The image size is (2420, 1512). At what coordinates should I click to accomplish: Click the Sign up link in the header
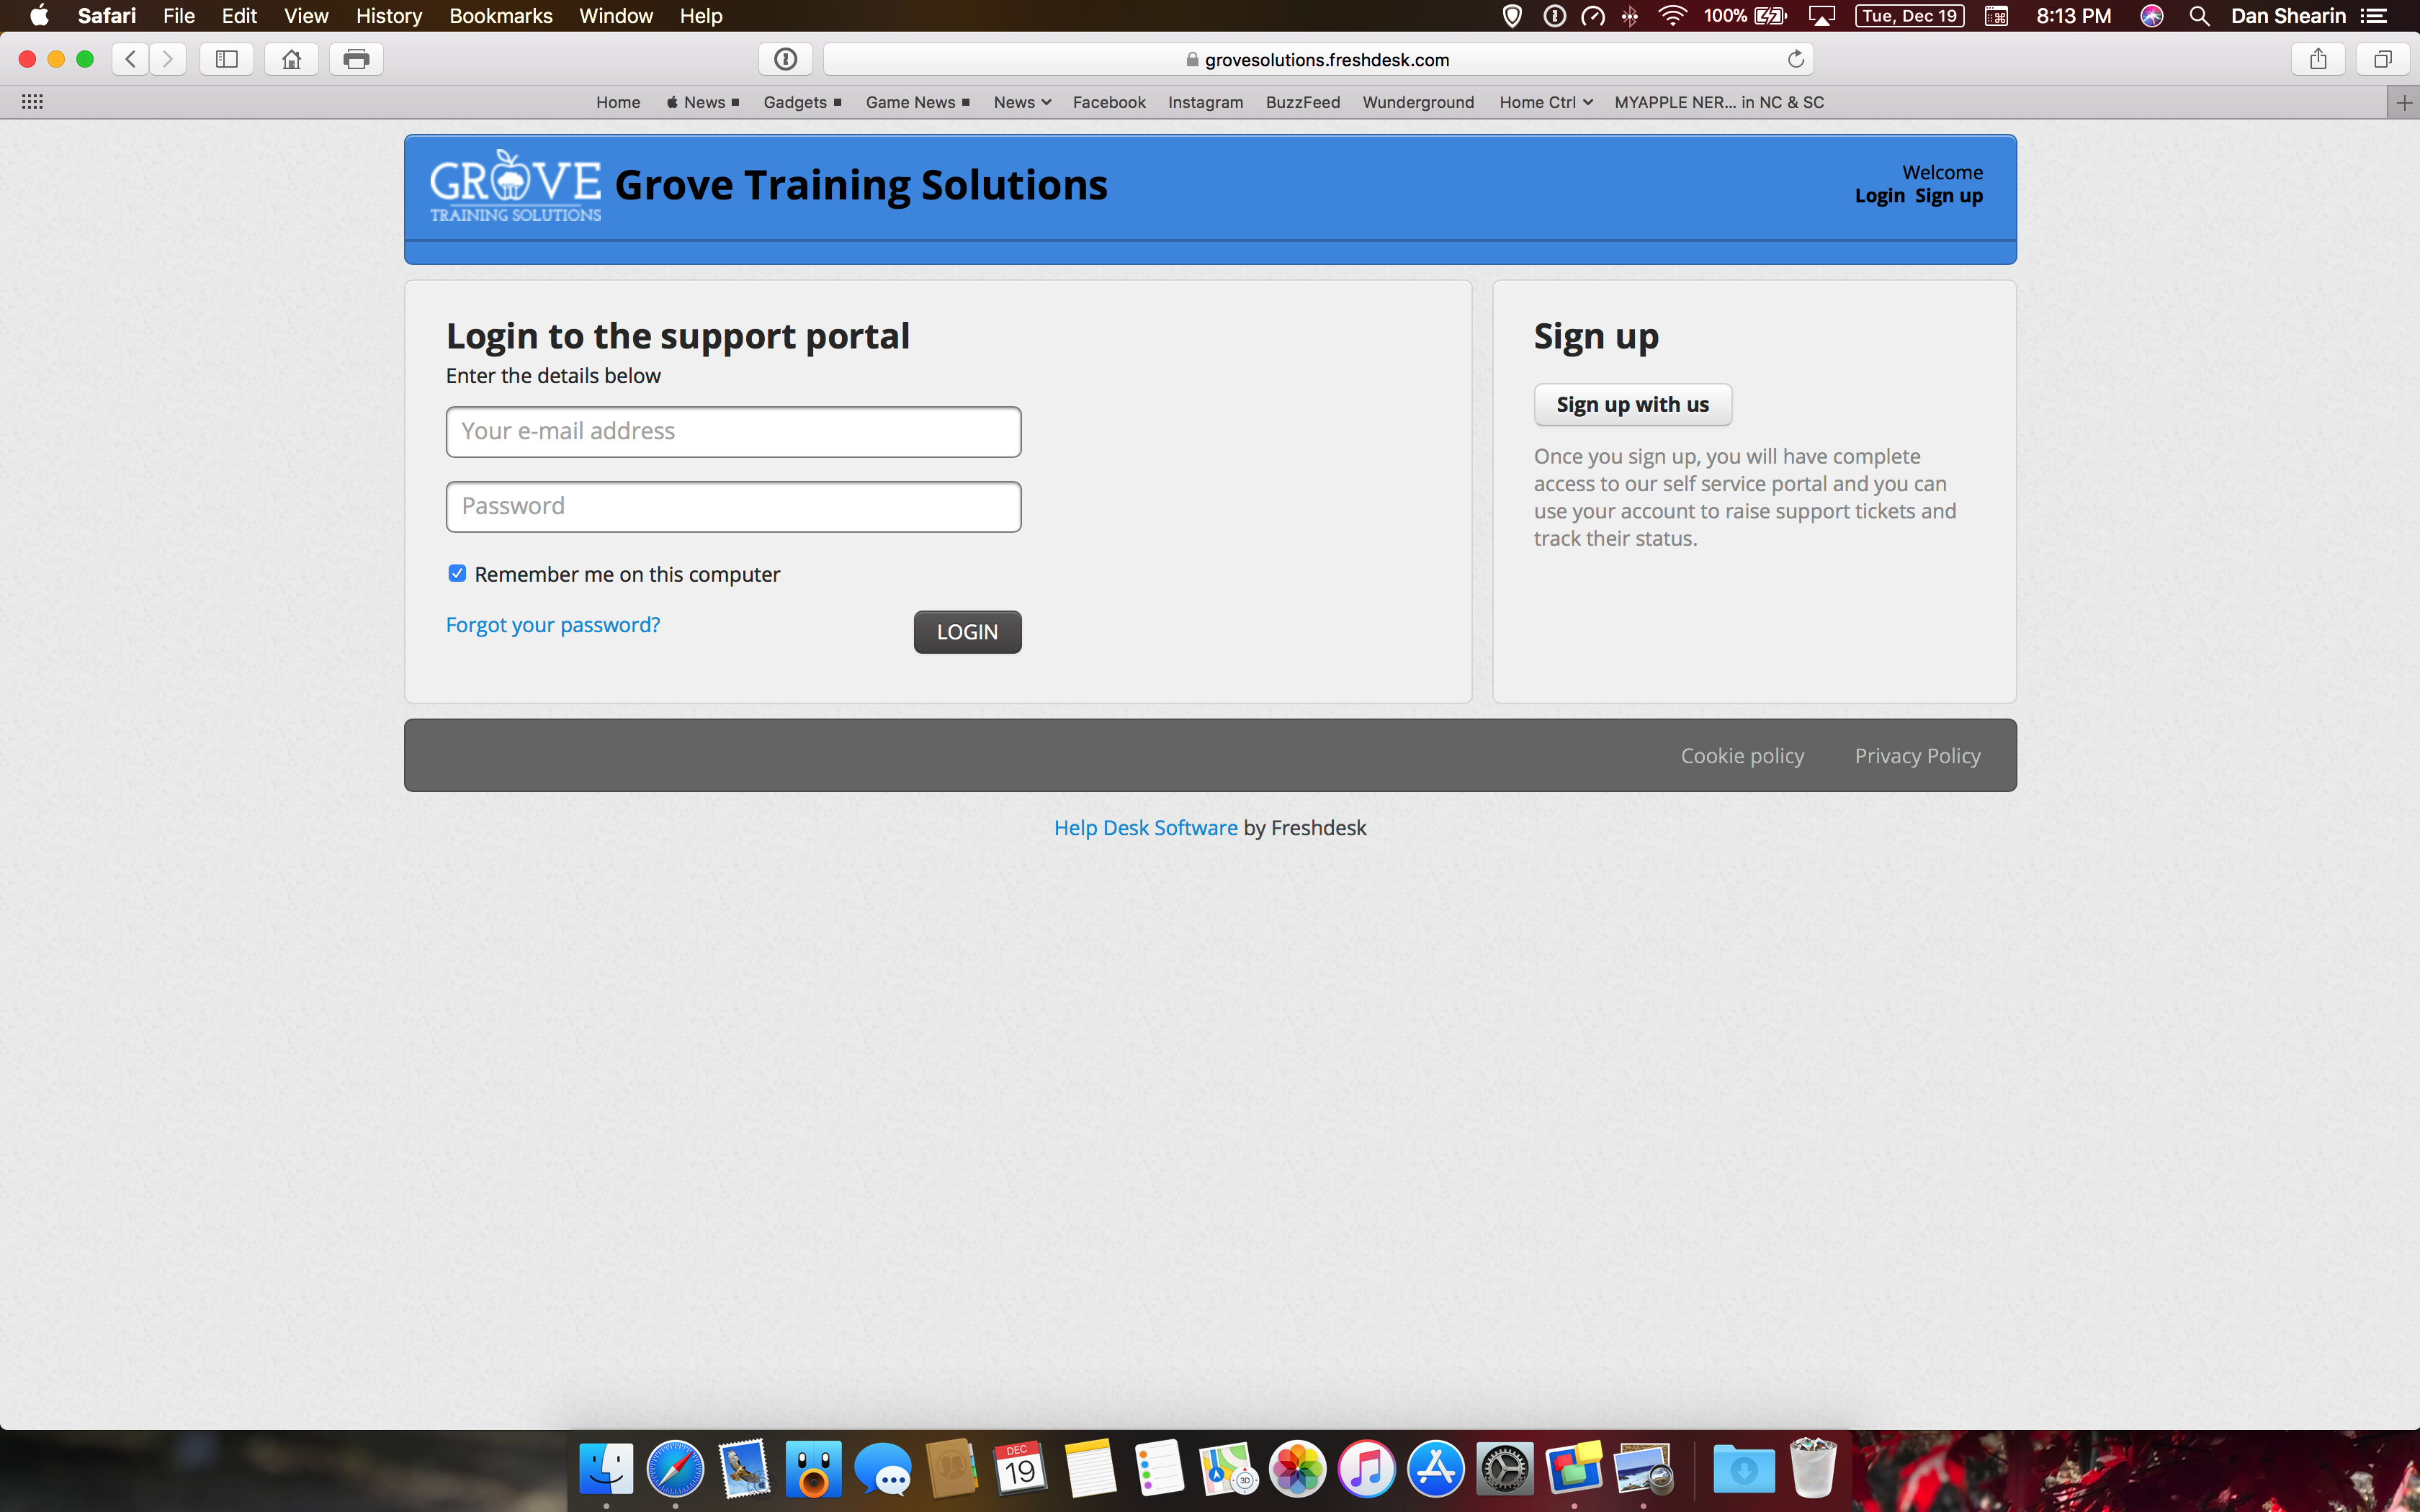[1949, 196]
